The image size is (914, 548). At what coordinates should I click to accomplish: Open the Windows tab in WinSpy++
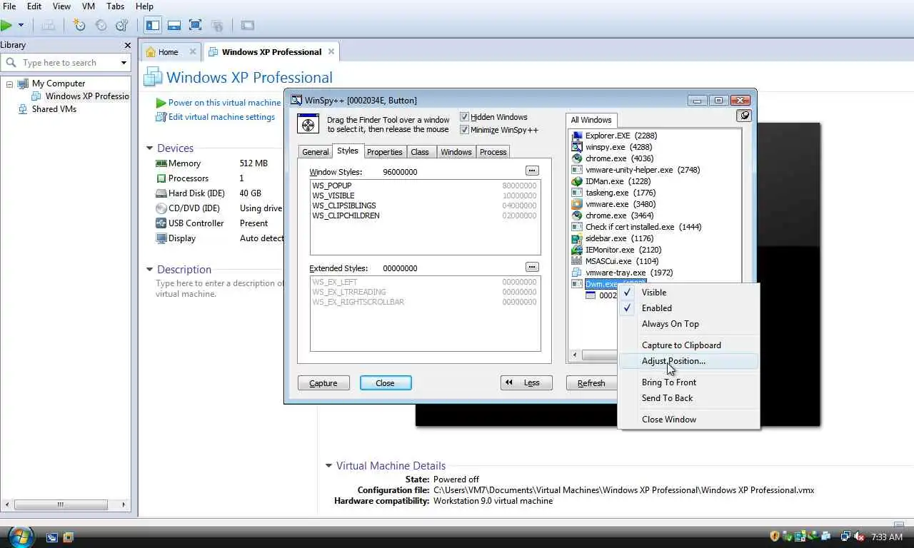(x=456, y=152)
